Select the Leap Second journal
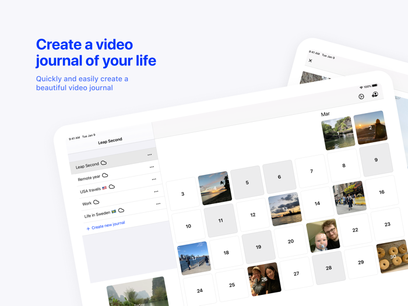This screenshot has height=306, width=408. coord(114,161)
